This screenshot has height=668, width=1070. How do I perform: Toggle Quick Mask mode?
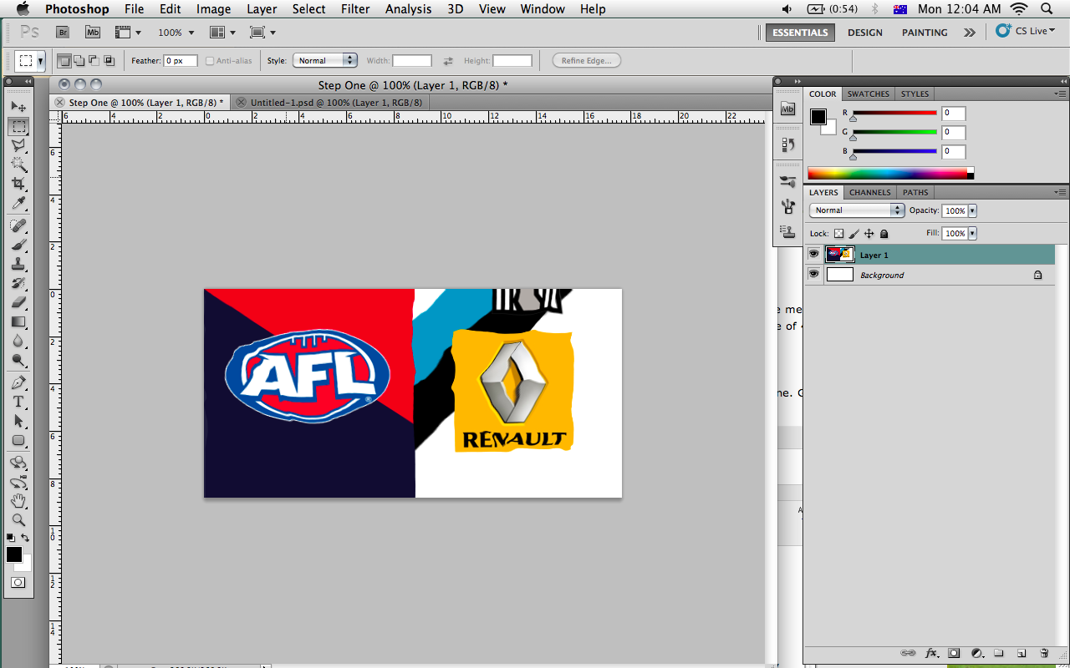point(18,582)
